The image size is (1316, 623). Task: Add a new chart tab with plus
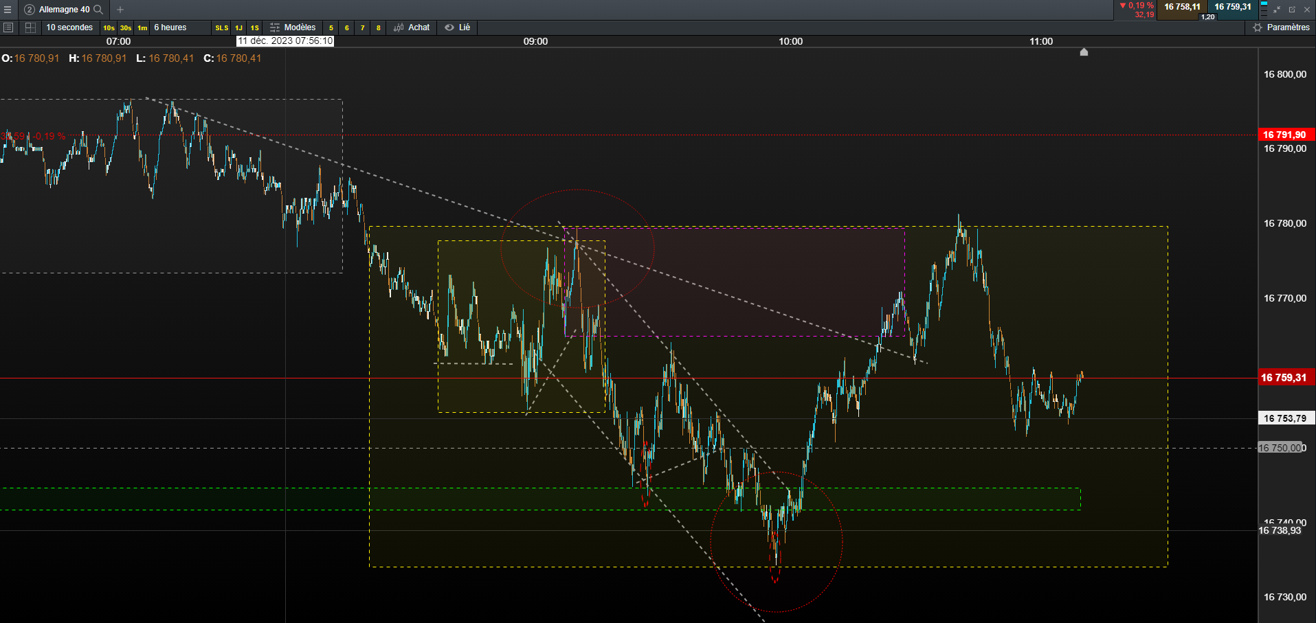[x=120, y=10]
